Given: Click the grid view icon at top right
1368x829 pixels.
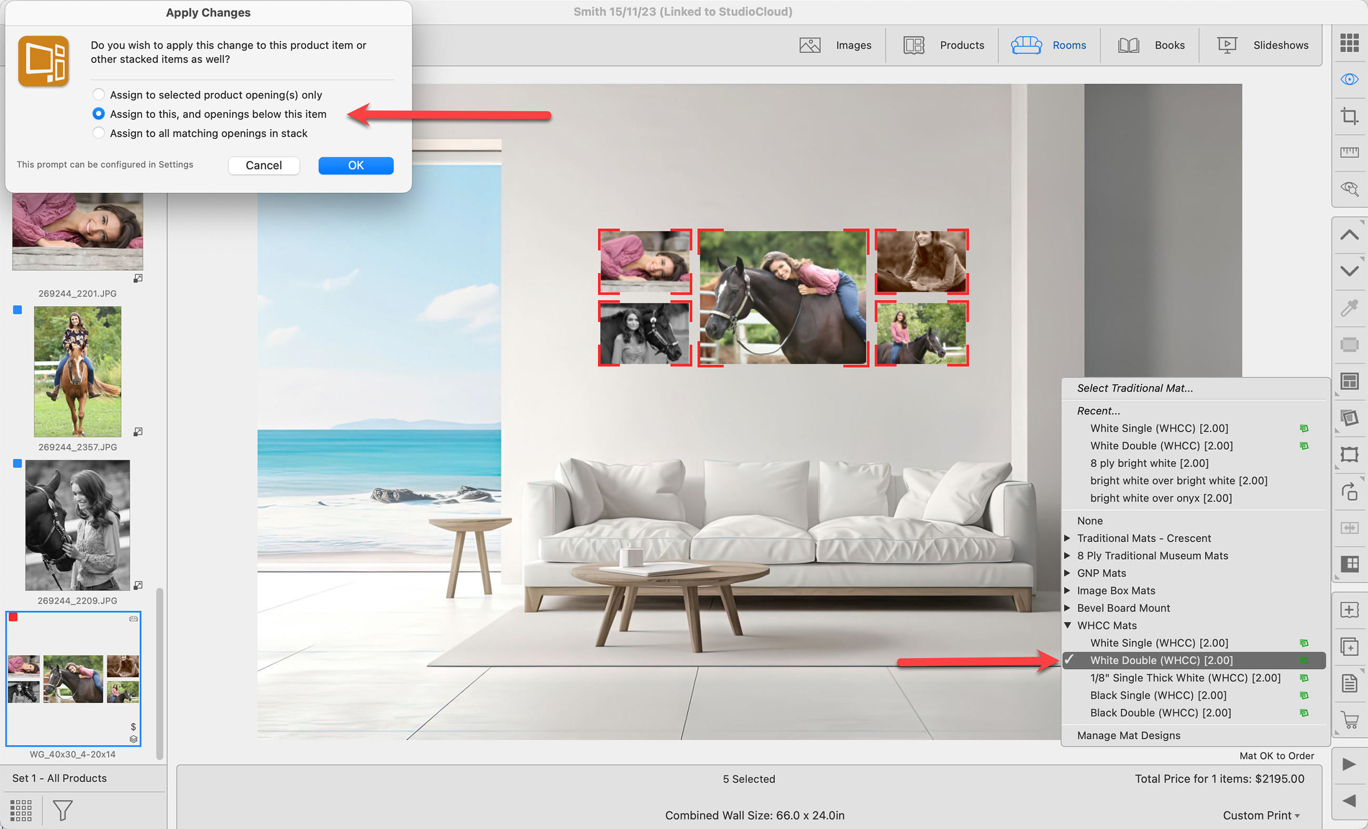Looking at the screenshot, I should pos(1349,43).
